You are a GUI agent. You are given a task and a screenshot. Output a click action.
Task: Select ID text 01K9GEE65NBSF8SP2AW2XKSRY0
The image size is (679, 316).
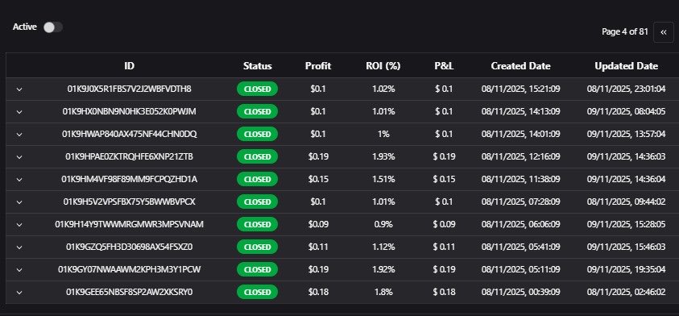tap(129, 292)
